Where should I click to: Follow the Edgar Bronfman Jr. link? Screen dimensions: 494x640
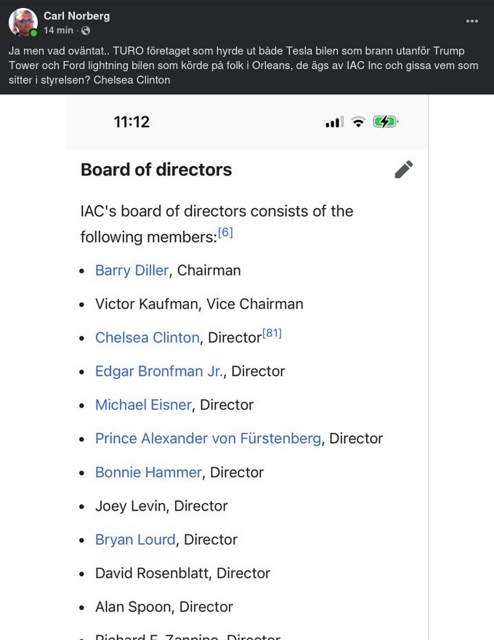[158, 371]
